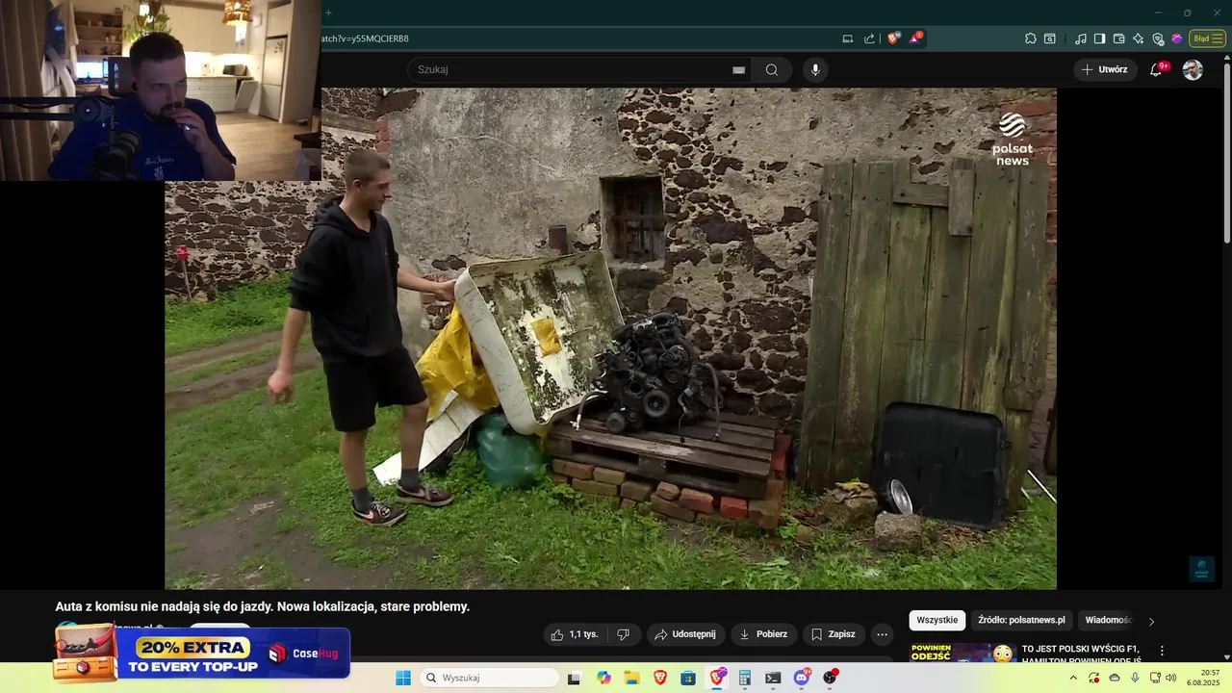
Task: Click the YouTube search magnifier button
Action: pyautogui.click(x=772, y=69)
